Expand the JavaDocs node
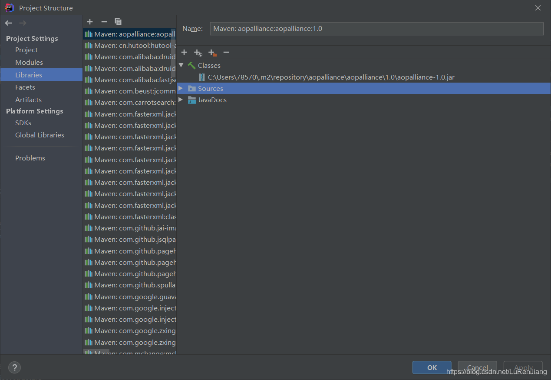This screenshot has height=380, width=551. click(x=181, y=100)
